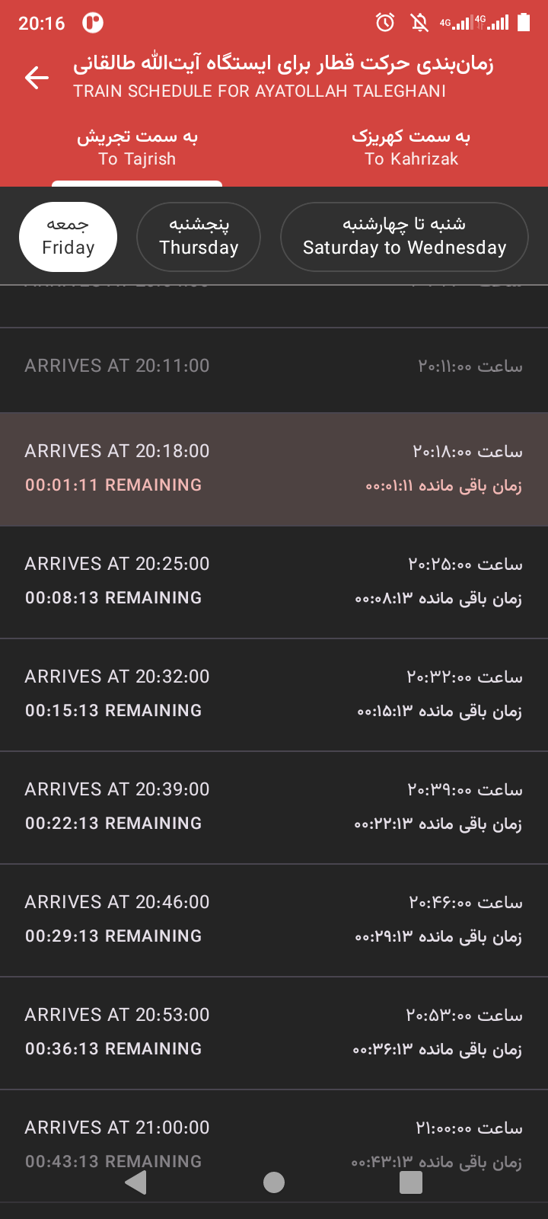The image size is (548, 1219).
Task: Switch to the To Kahrizak tab
Action: (x=411, y=147)
